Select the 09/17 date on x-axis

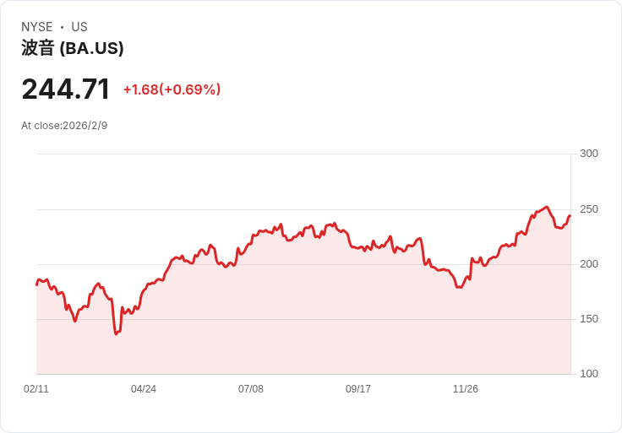pyautogui.click(x=358, y=389)
